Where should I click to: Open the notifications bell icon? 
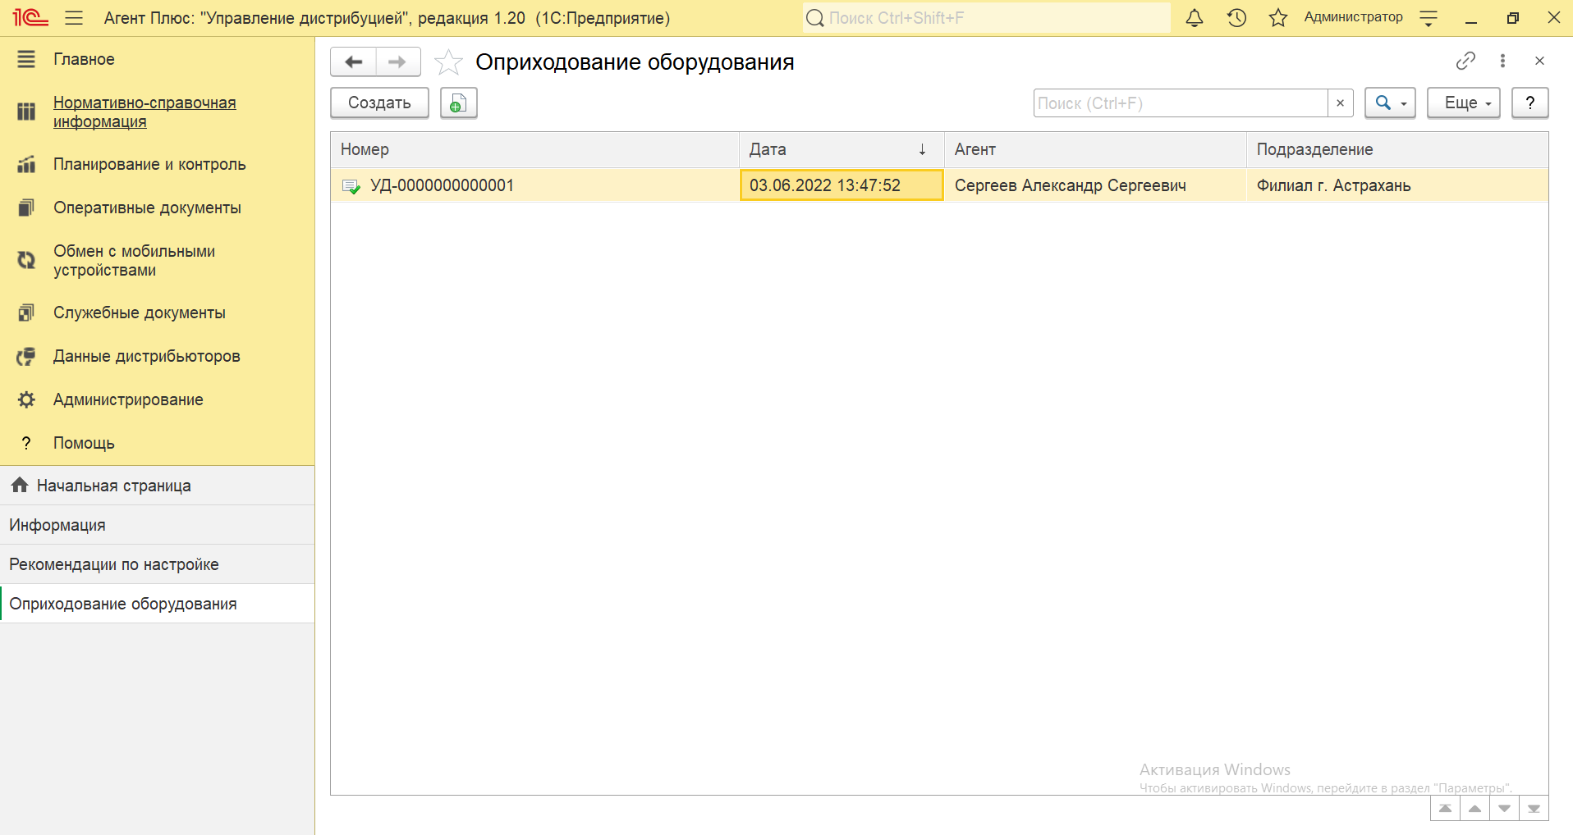click(1195, 18)
